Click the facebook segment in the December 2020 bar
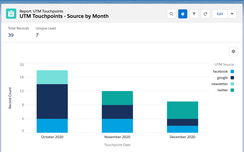The image size is (244, 152). coord(183,129)
